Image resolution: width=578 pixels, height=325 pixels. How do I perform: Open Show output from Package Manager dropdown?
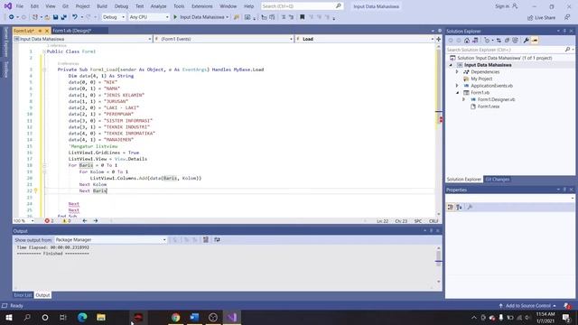click(110, 240)
